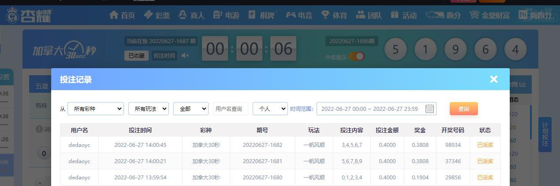Go to 首页 home menu
The image size is (560, 186).
pos(122,15)
